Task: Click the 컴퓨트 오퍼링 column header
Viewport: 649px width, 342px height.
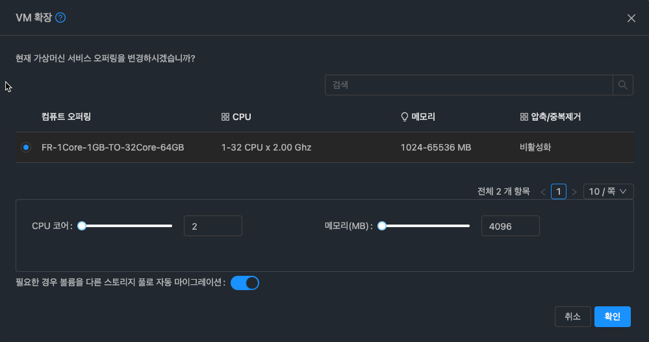Action: (66, 117)
